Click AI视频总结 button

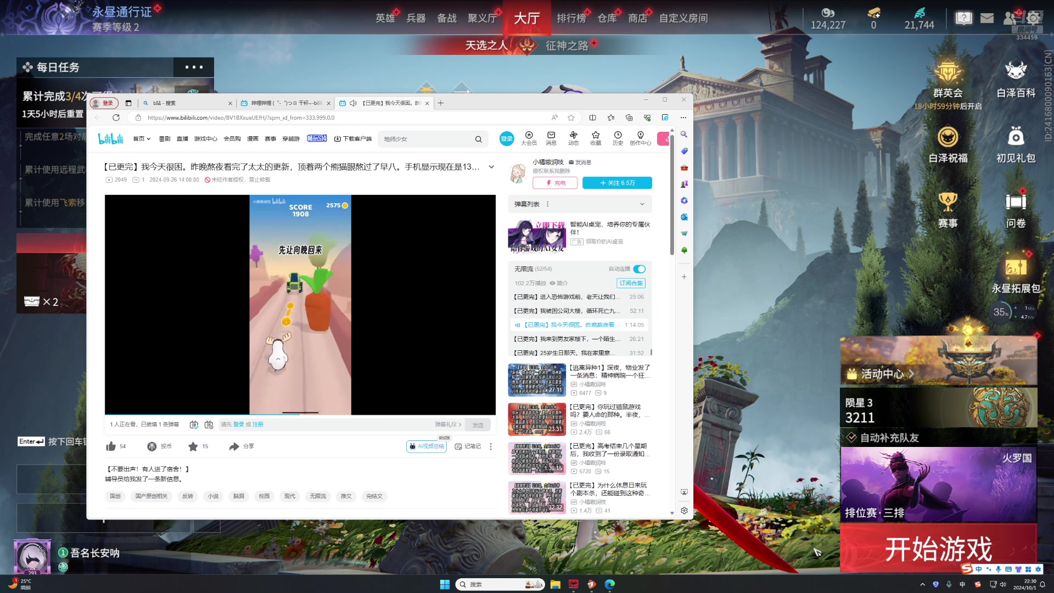tap(427, 446)
